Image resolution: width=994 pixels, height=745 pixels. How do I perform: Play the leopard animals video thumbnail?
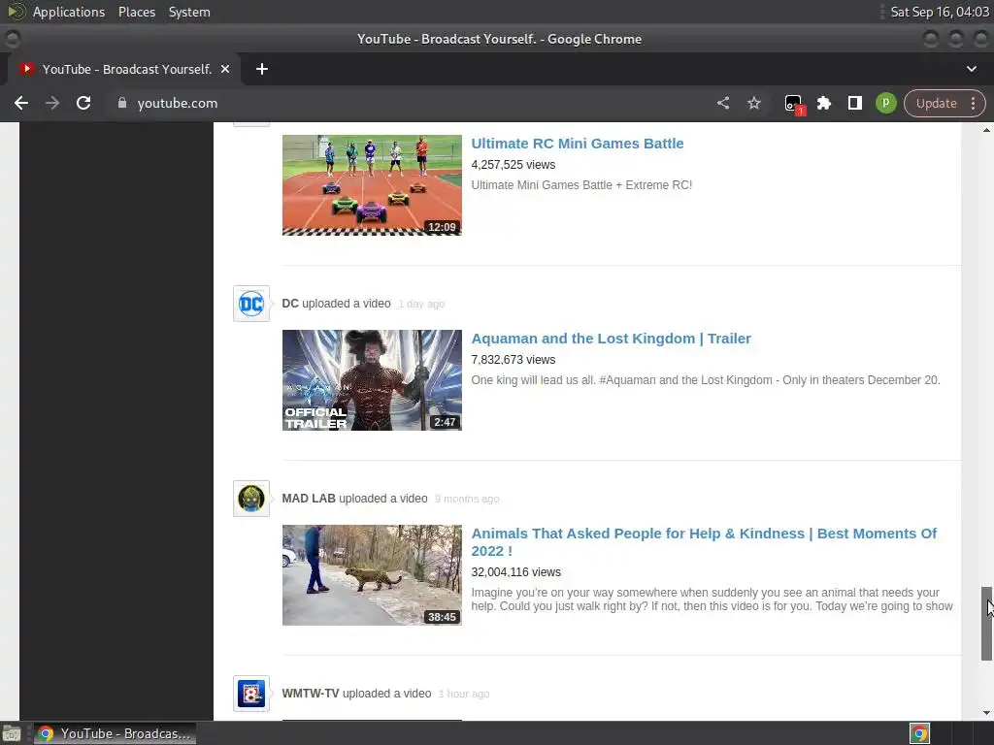click(372, 575)
